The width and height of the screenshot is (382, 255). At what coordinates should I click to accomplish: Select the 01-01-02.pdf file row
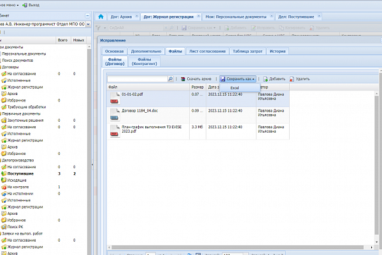(x=198, y=99)
